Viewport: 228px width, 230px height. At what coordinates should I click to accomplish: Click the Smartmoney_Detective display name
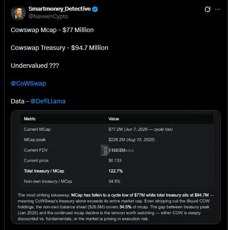pyautogui.click(x=59, y=9)
